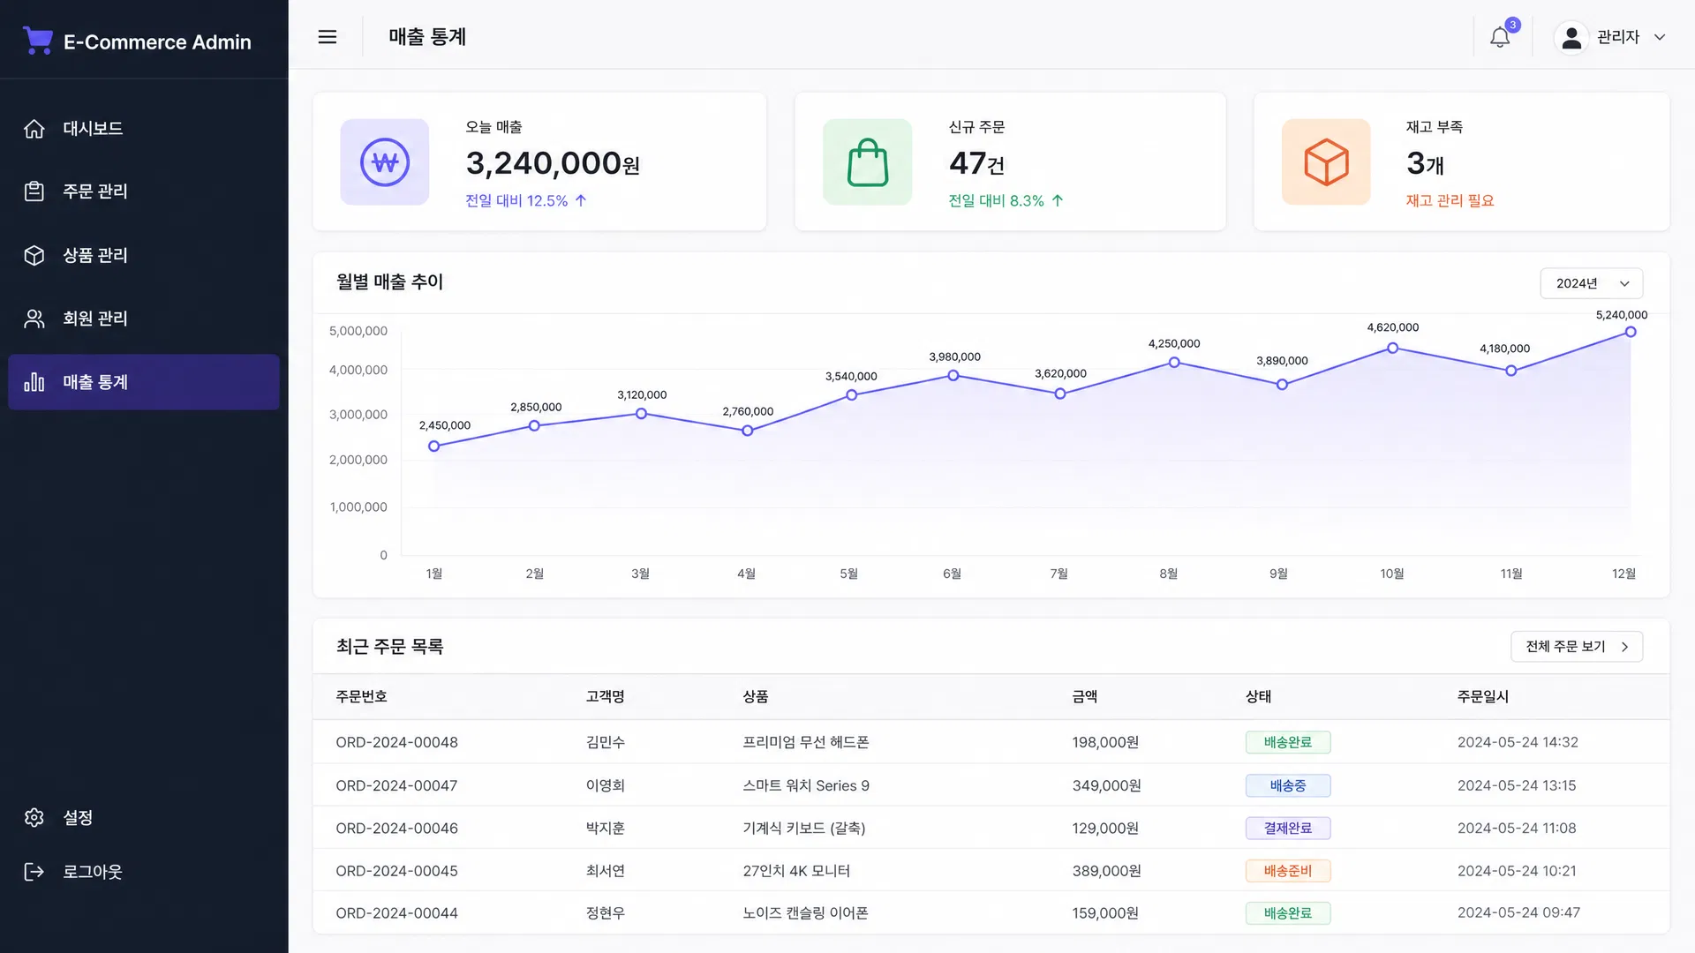Click the 4월 data point 2,760,000
The height and width of the screenshot is (953, 1695).
pos(748,431)
